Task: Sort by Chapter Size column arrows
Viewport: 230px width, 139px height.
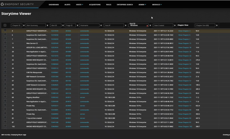Action: click(x=217, y=25)
